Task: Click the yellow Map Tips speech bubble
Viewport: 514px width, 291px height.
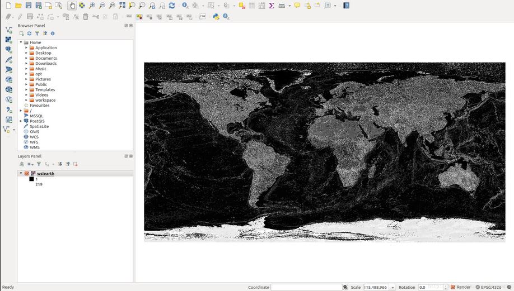Action: coord(297,6)
